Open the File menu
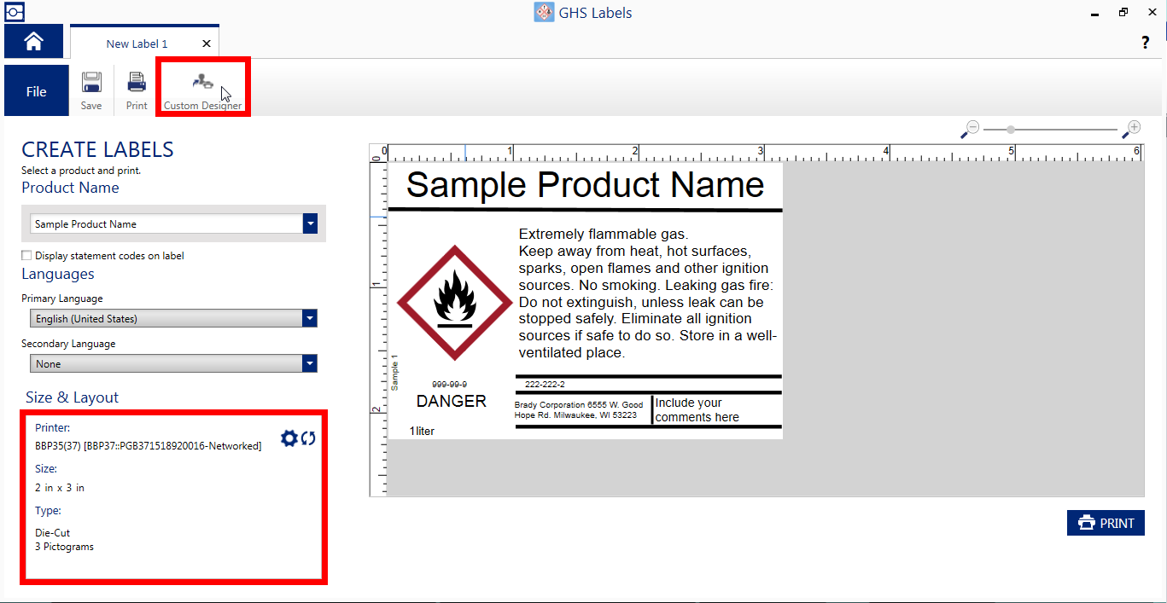This screenshot has height=603, width=1167. point(36,91)
